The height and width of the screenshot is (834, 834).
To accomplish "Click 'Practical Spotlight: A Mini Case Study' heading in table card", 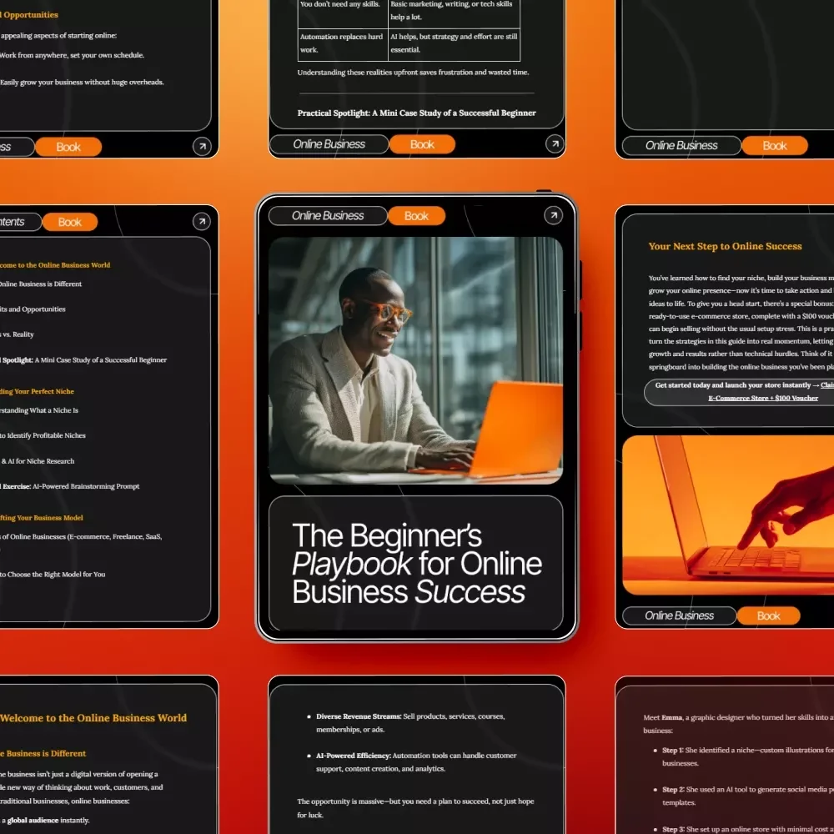I will point(416,113).
